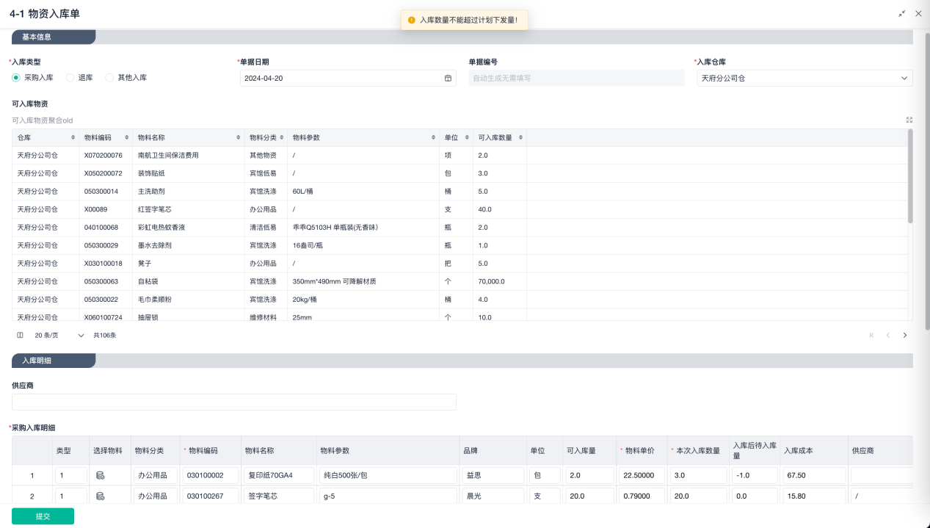
Task: Open the 入库仓库 dropdown
Action: click(x=804, y=78)
